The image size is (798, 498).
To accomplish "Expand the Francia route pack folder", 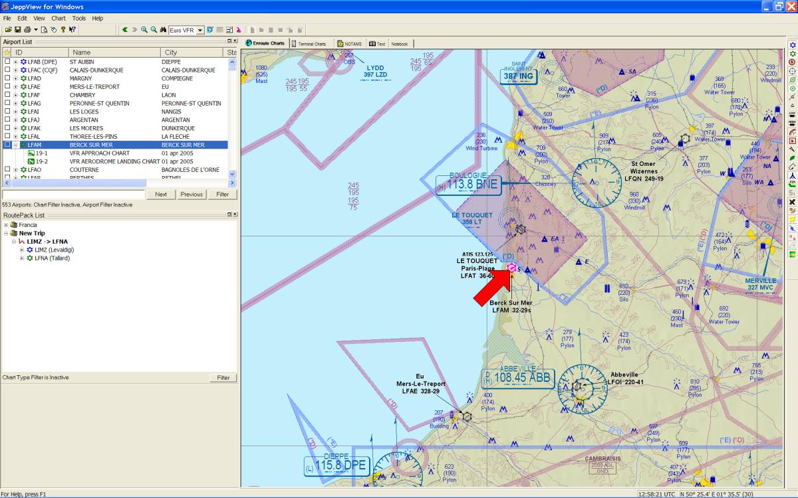I will point(6,225).
